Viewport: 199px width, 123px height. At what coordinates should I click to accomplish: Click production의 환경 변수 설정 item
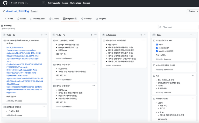pyautogui.click(x=169, y=83)
